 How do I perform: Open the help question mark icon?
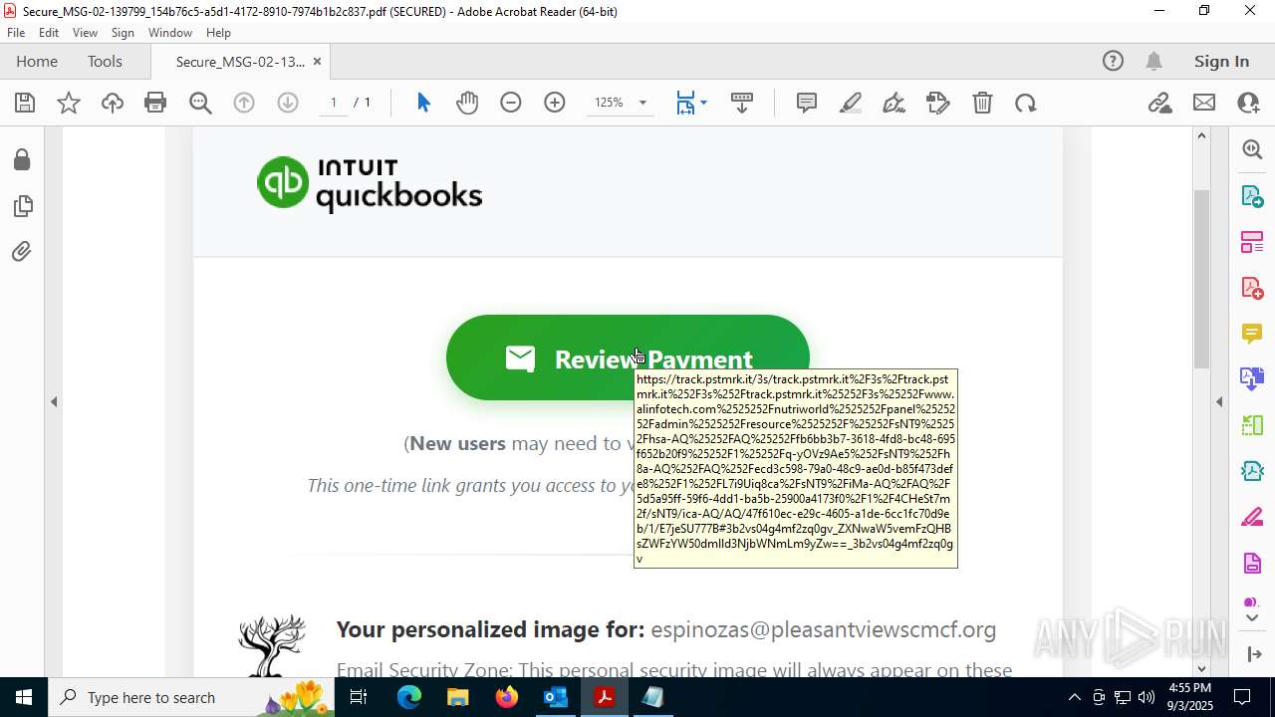click(x=1113, y=62)
